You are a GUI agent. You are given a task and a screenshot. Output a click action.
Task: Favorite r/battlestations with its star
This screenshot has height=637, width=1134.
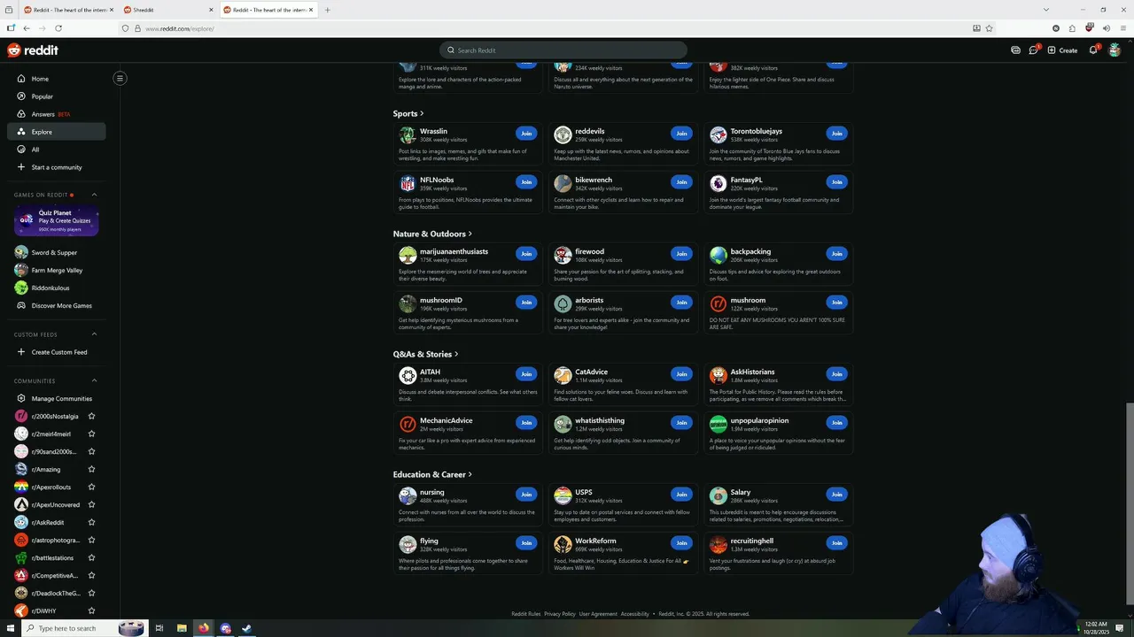[91, 557]
